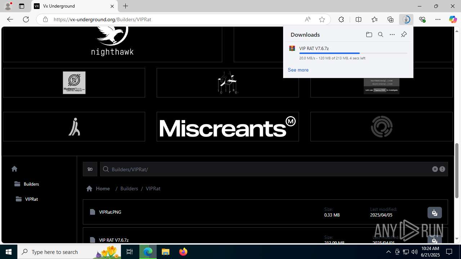Open the VIP RAT V7.6.7z file row
This screenshot has width=461, height=259.
pyautogui.click(x=265, y=236)
